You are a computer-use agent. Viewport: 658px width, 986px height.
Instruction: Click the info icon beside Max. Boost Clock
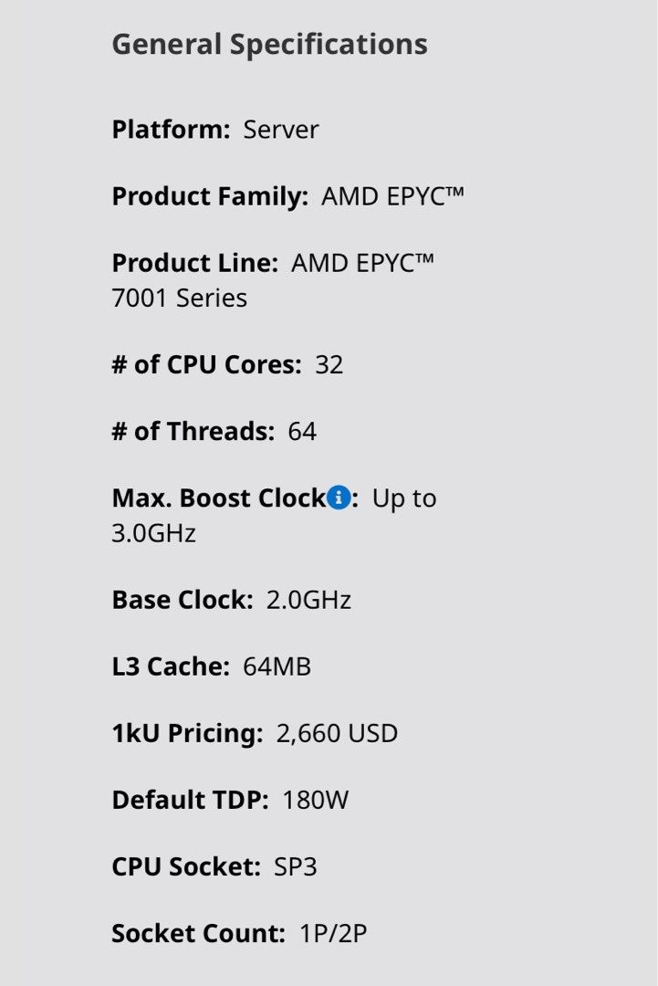click(x=339, y=498)
